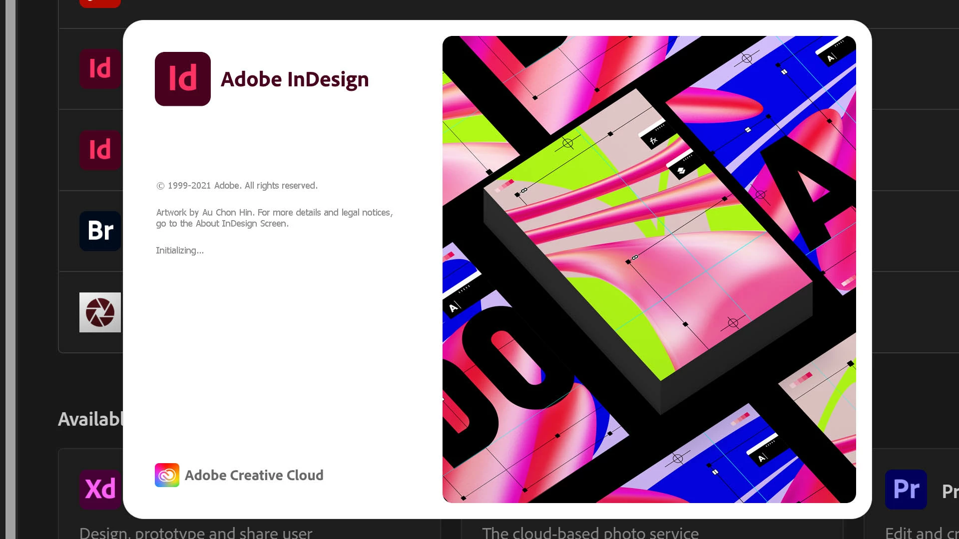Click the 1999-2021 copyright notice
This screenshot has width=959, height=539.
click(x=237, y=186)
